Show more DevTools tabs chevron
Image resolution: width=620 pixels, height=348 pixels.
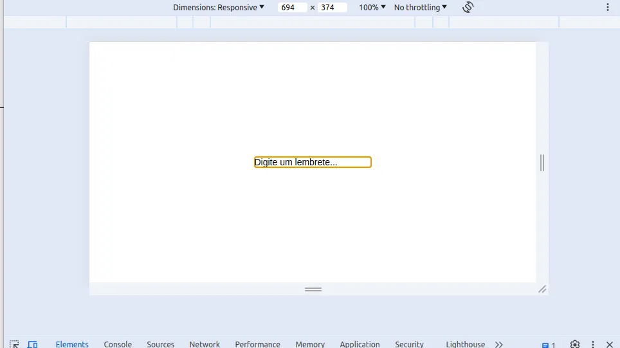(x=499, y=344)
